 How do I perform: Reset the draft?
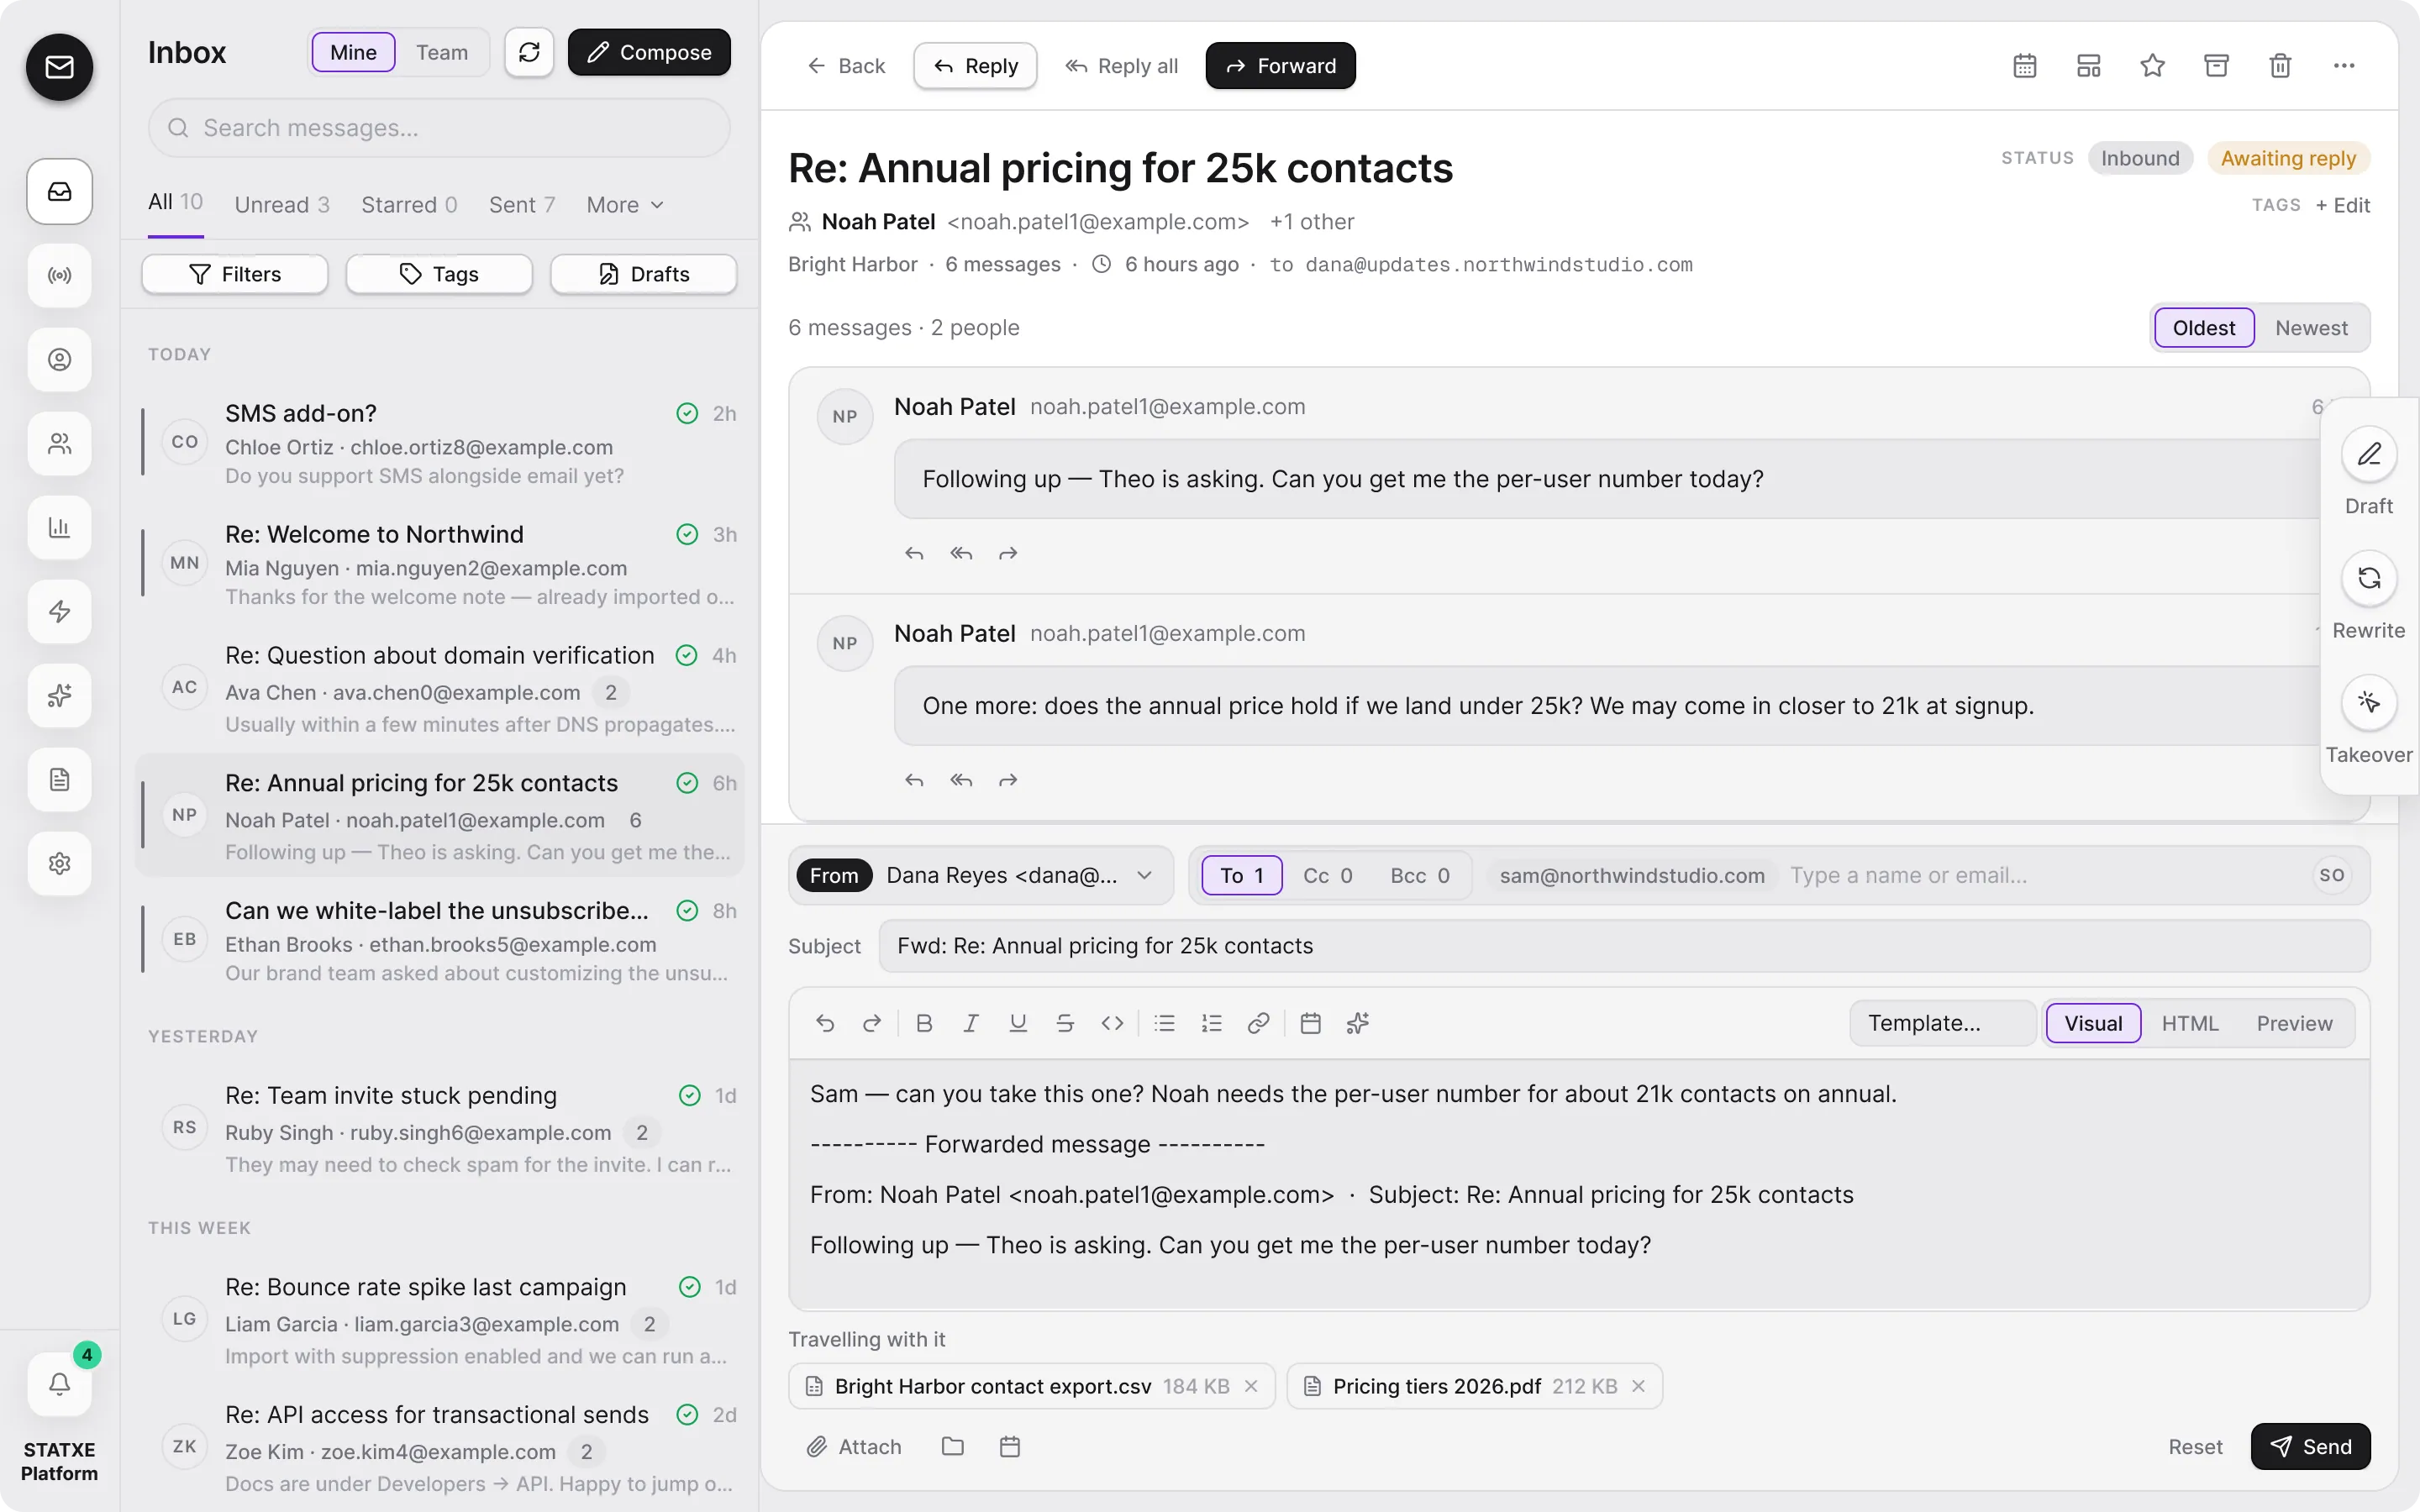[x=2195, y=1446]
